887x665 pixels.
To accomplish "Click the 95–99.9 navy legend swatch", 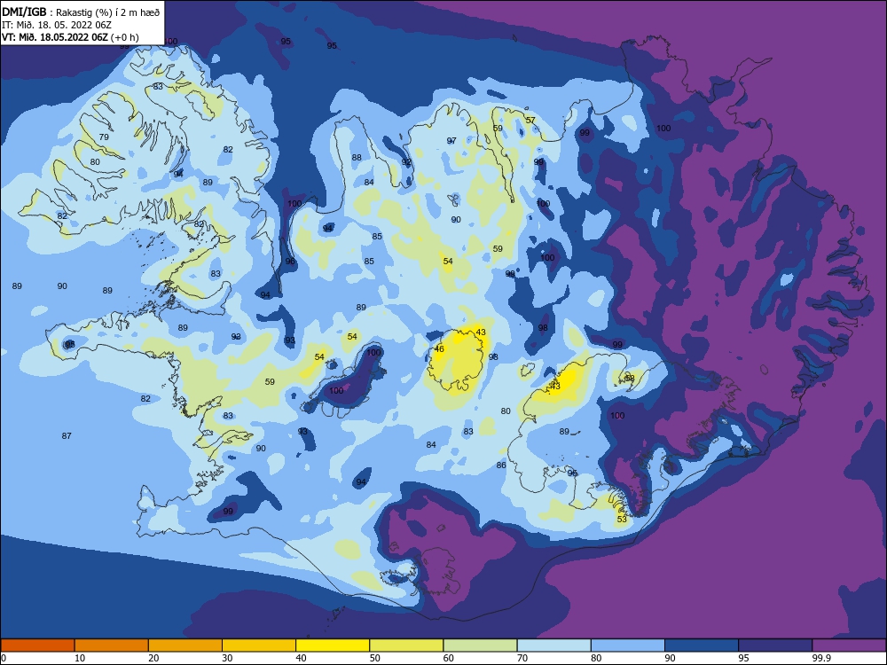I will (x=775, y=645).
